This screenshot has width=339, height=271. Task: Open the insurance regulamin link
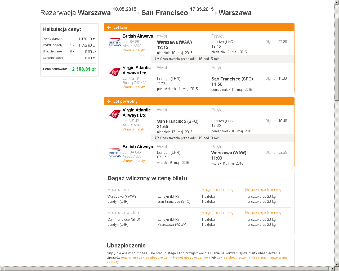tap(128, 257)
